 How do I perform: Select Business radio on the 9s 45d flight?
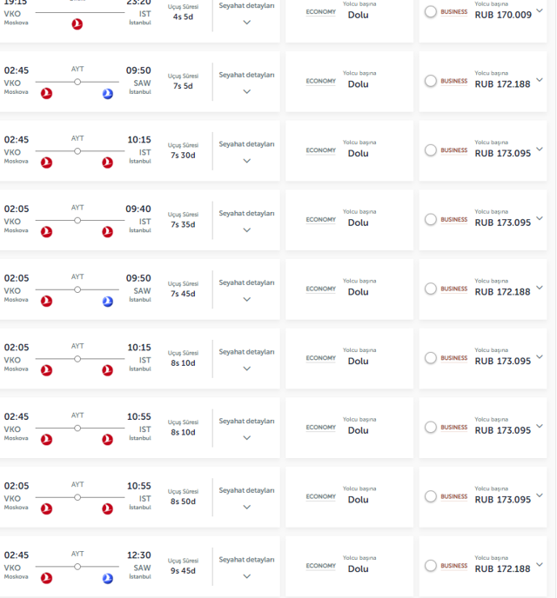point(431,566)
